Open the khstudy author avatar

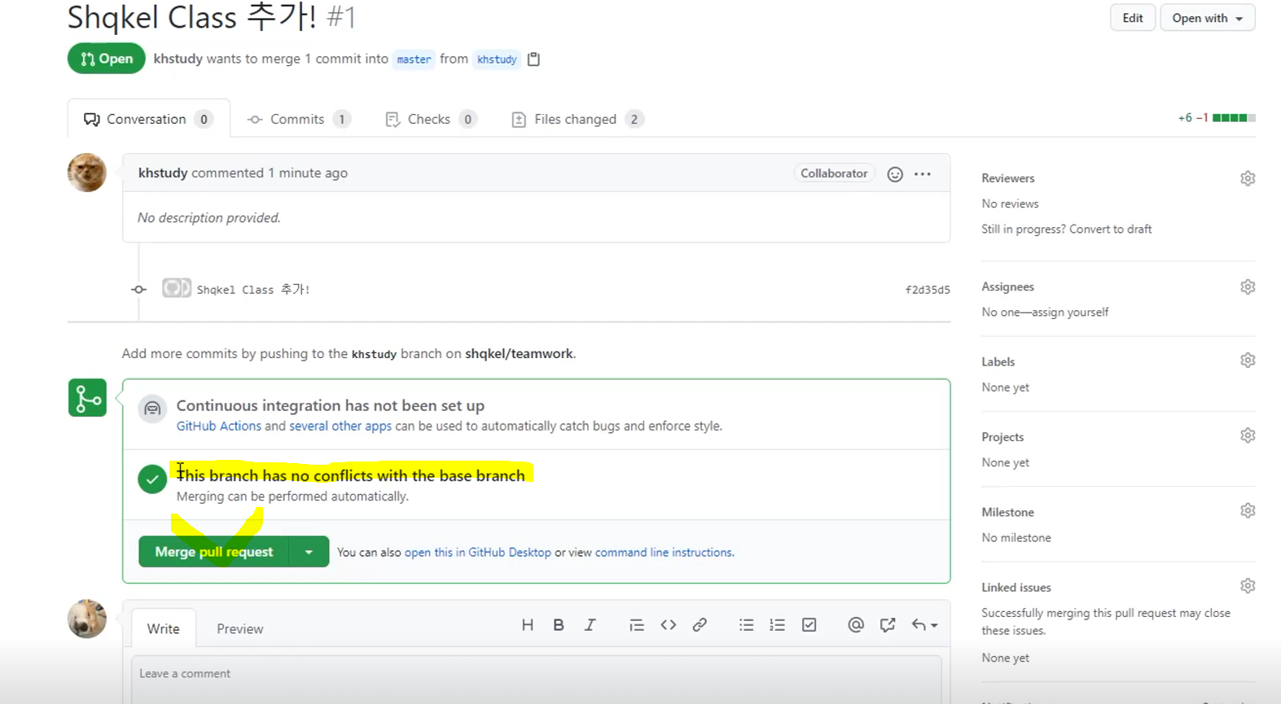[87, 173]
